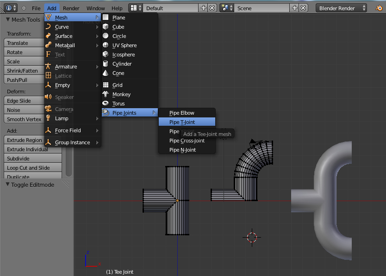Expand the Force Field submenu arrow

tap(97, 130)
